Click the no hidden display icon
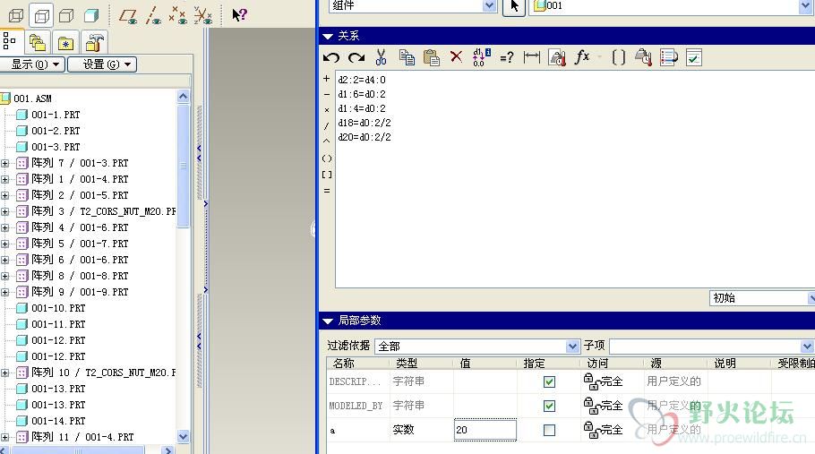The image size is (815, 454). tap(66, 15)
